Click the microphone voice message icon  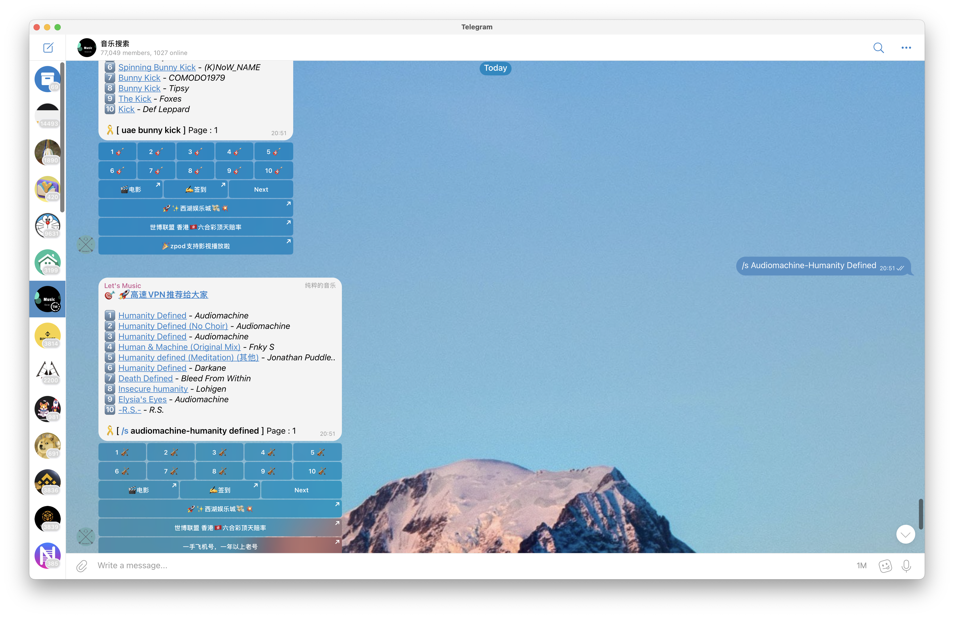[906, 565]
